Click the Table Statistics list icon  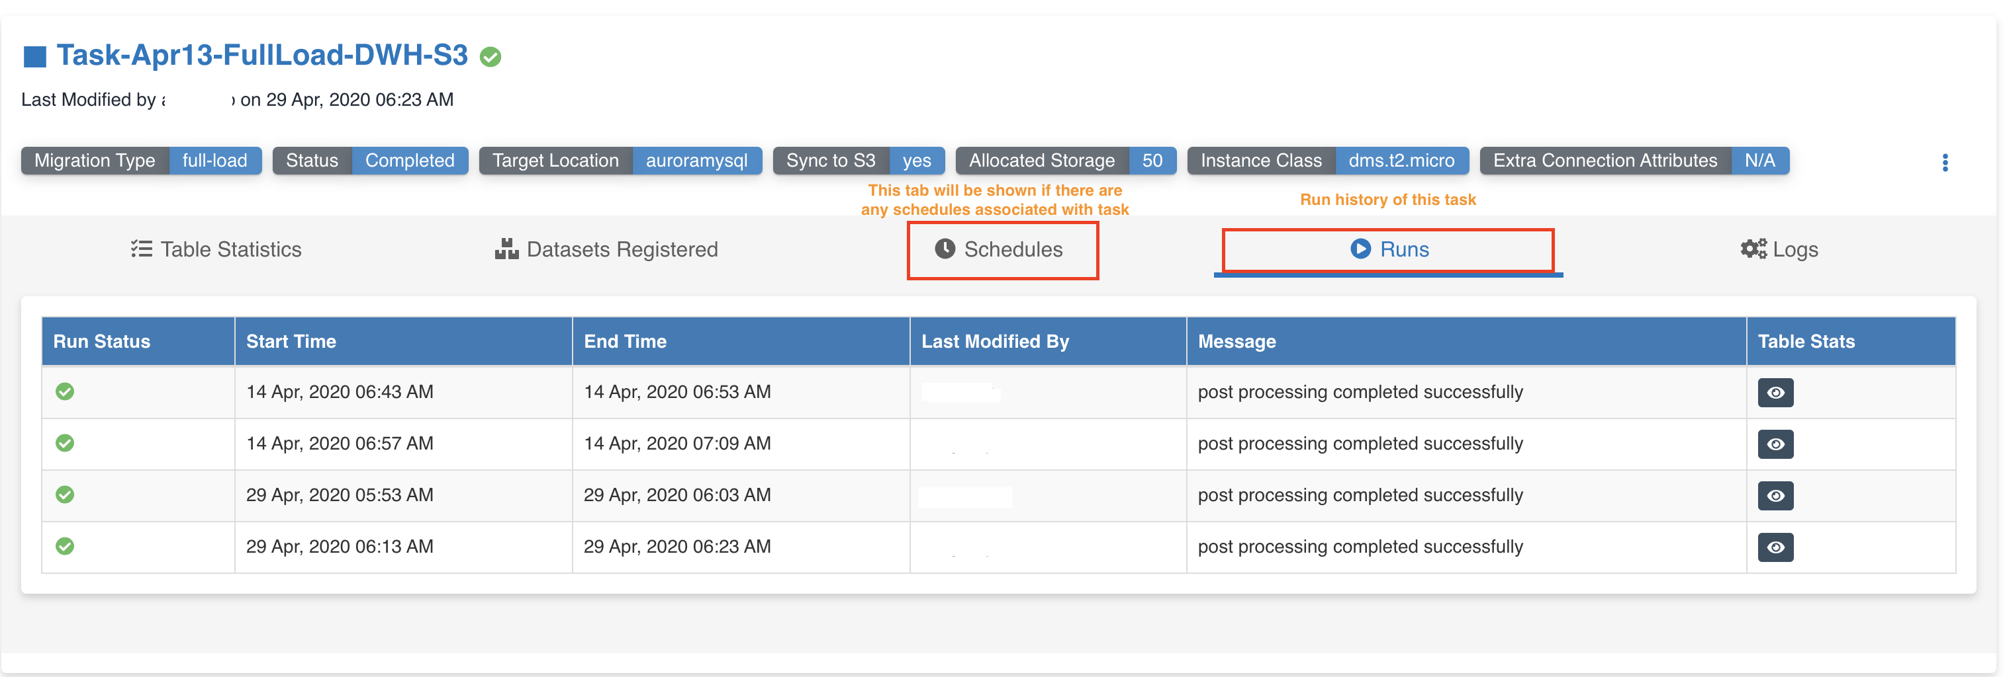pyautogui.click(x=141, y=249)
